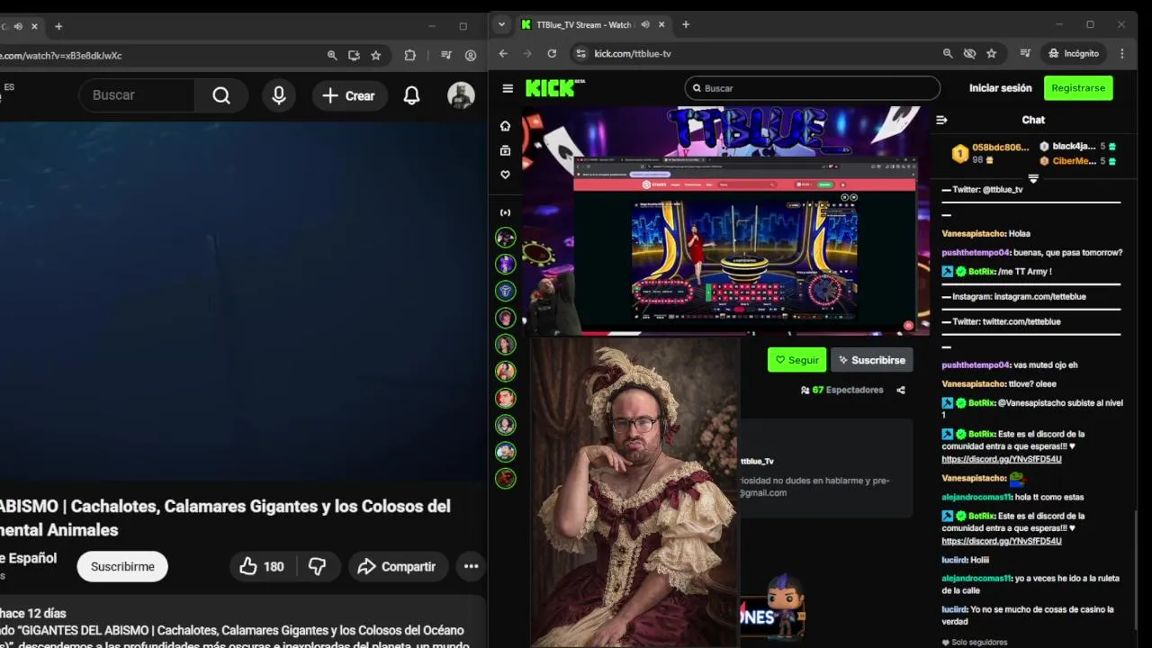Focus the YouTube Buscar search field
1152x648 pixels.
point(137,95)
